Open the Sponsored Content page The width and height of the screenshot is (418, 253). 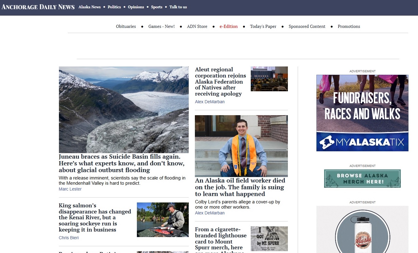pyautogui.click(x=307, y=27)
